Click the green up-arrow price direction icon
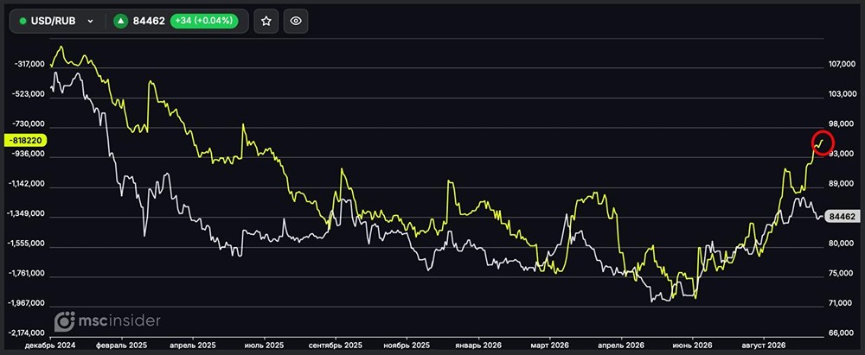865x355 pixels. (x=121, y=21)
